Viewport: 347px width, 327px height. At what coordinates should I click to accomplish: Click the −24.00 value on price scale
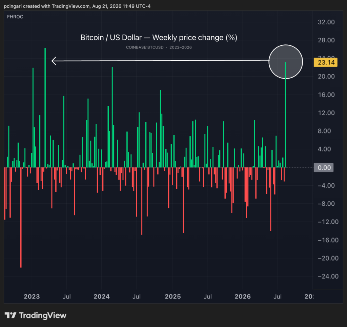click(328, 276)
